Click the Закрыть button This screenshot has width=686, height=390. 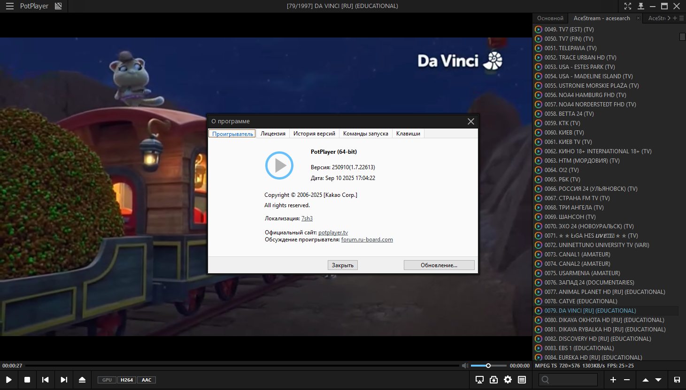point(343,265)
